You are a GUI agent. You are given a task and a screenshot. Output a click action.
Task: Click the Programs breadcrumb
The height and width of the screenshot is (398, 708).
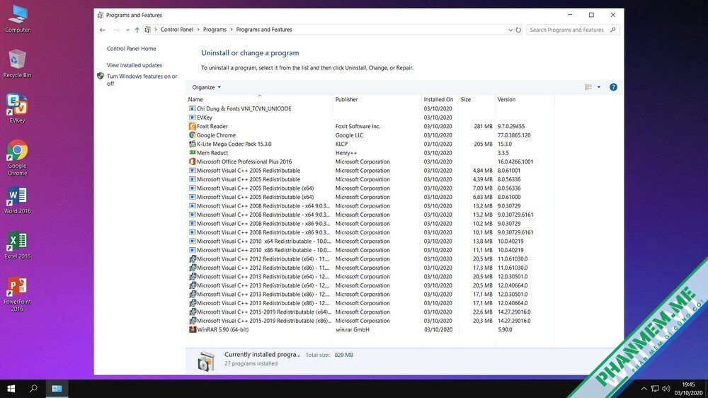coord(215,30)
